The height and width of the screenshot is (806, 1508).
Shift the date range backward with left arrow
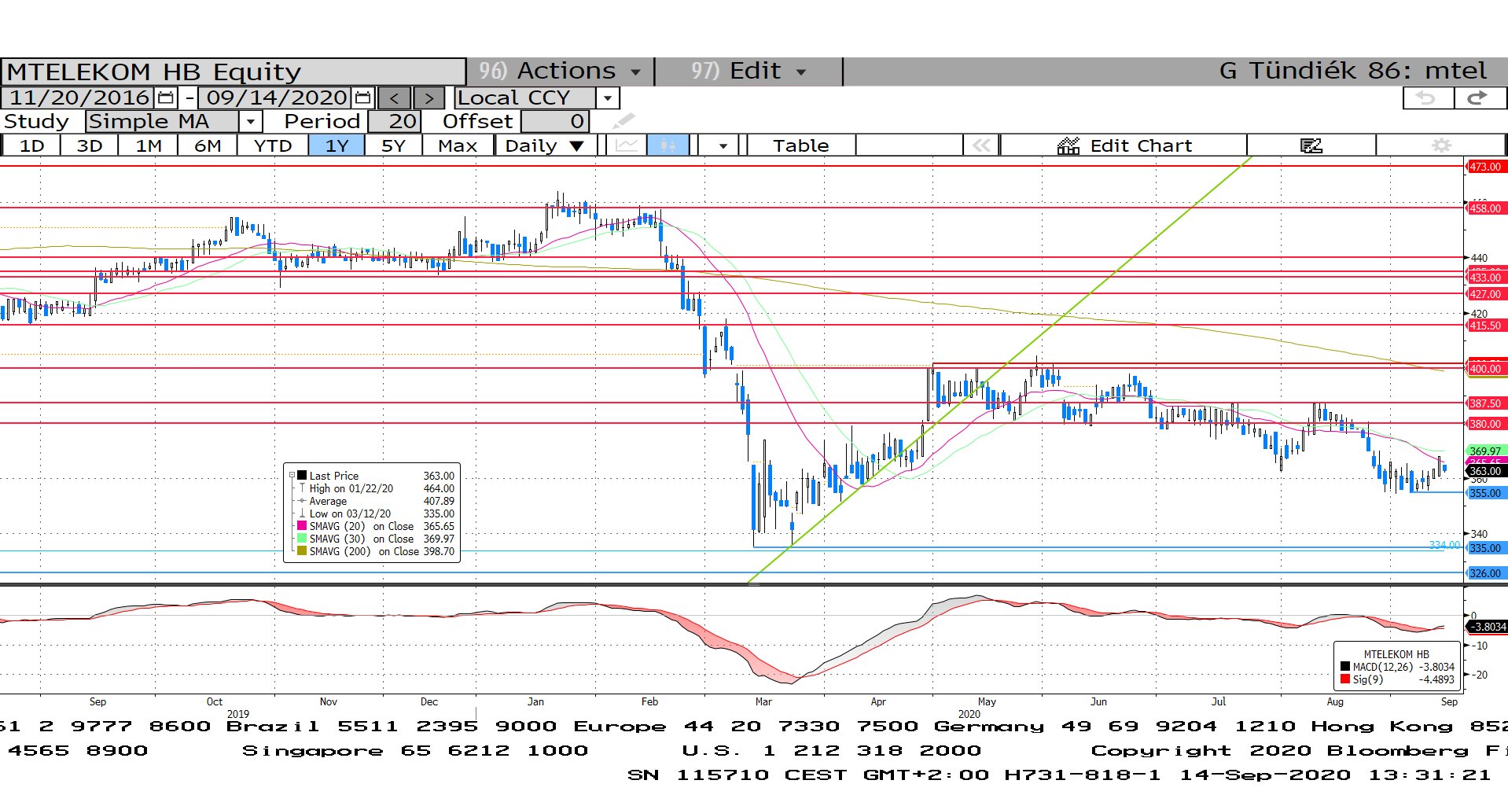click(394, 98)
